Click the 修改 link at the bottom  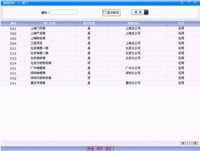(99, 149)
